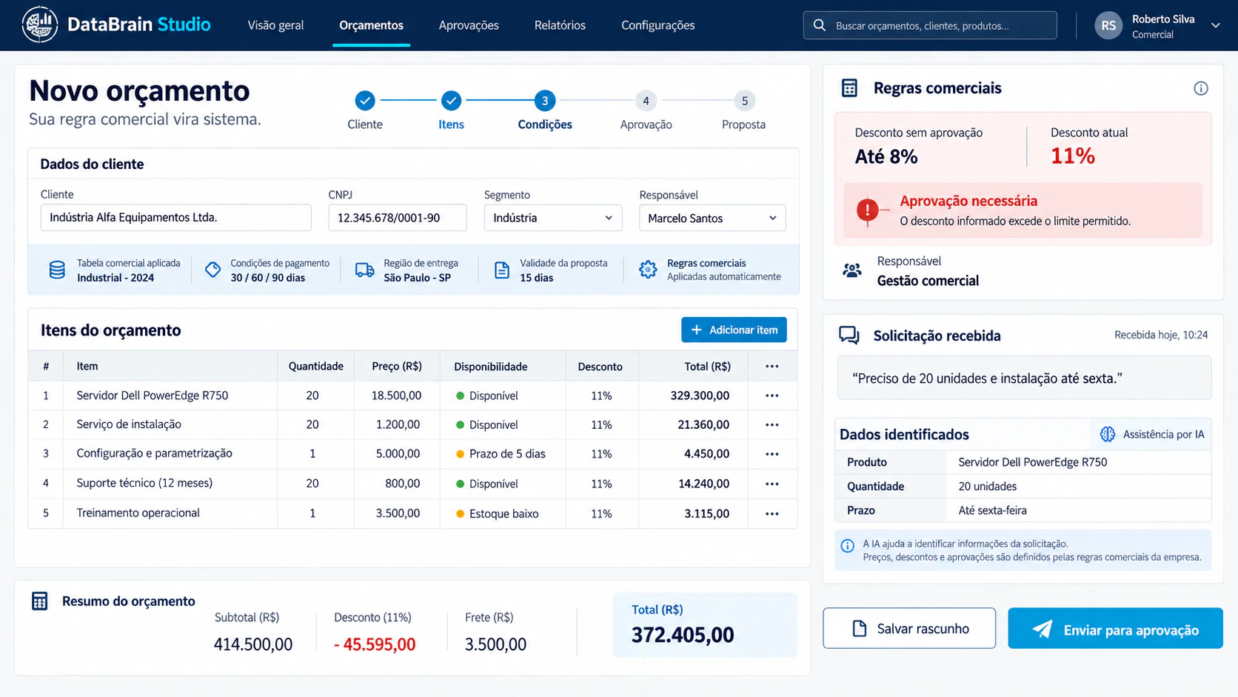Open the table header options menu

pos(772,366)
